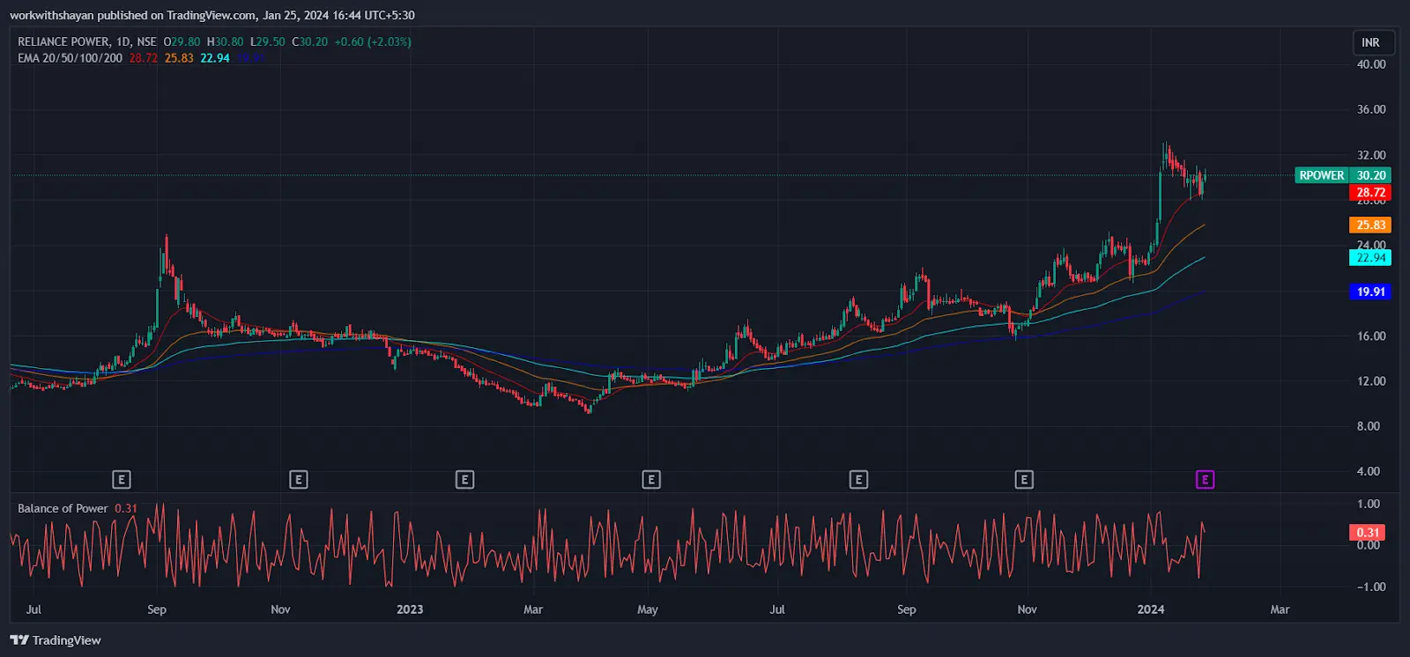Image resolution: width=1410 pixels, height=657 pixels.
Task: Click the orange 25.83 value in EMA legend
Action: (179, 58)
